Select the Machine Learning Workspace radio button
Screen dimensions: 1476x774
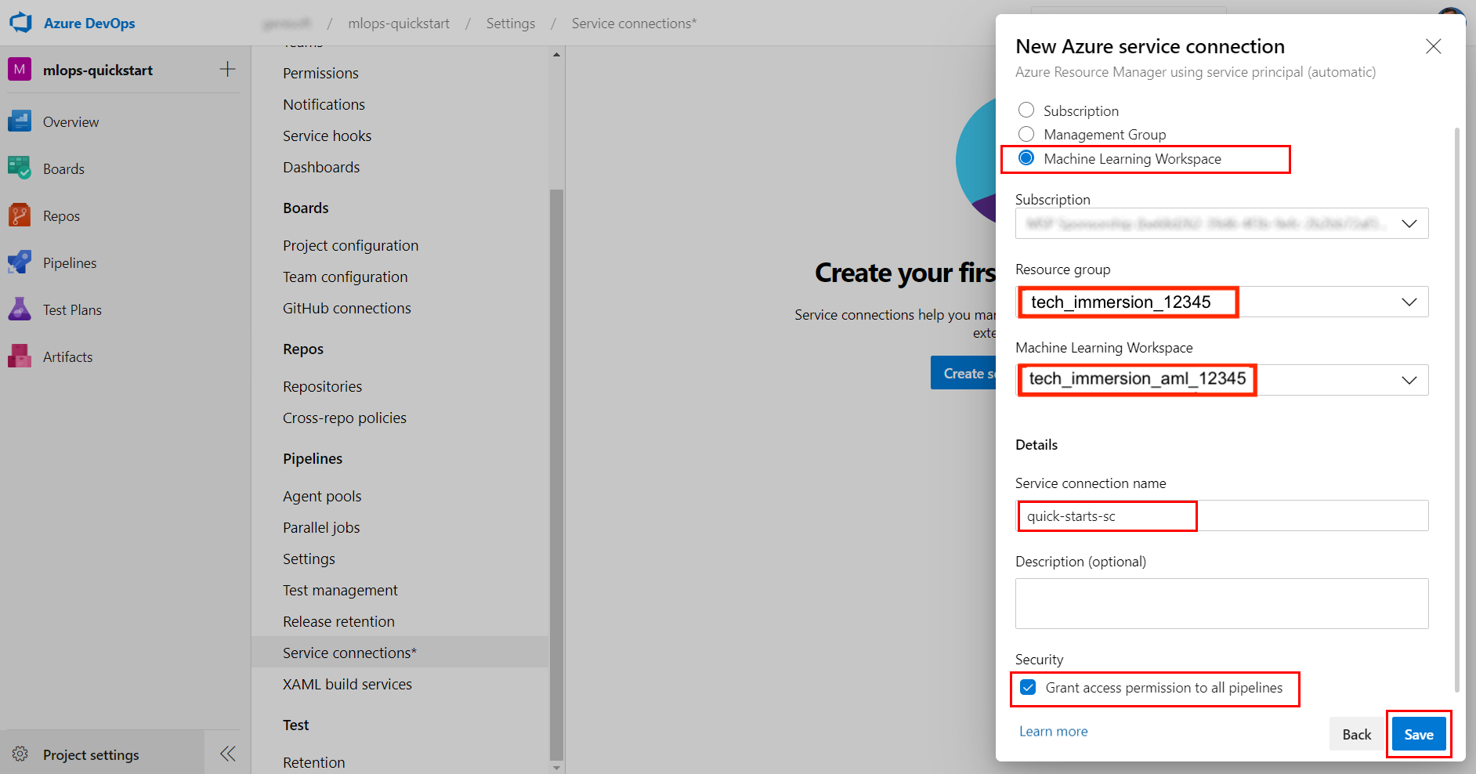(1026, 158)
